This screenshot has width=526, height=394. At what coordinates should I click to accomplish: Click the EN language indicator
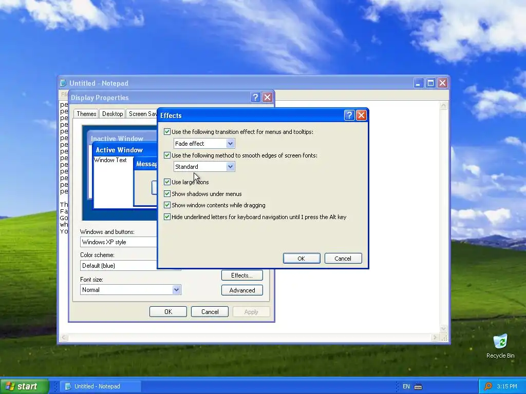tap(406, 387)
